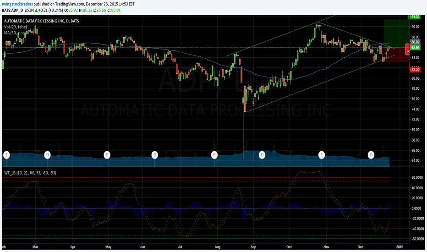Click the earnings marker just before Aug
The width and height of the screenshot is (427, 252).
click(x=214, y=155)
